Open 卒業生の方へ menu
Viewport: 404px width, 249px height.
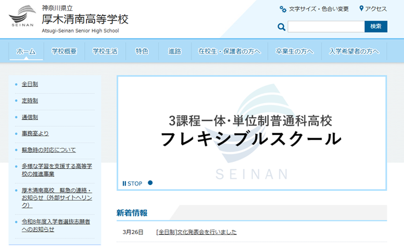[x=294, y=51]
